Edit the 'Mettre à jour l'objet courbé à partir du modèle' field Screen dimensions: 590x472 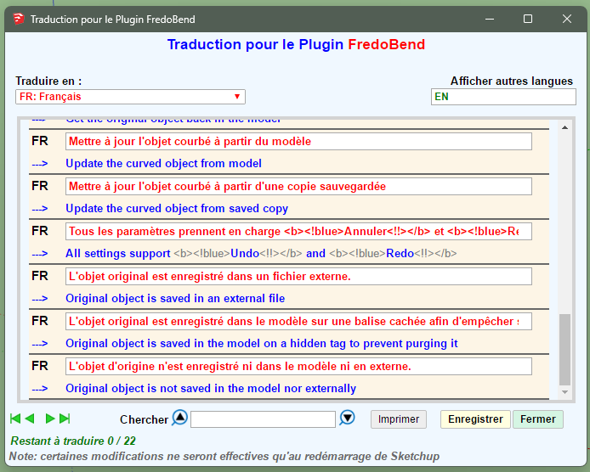click(x=298, y=142)
